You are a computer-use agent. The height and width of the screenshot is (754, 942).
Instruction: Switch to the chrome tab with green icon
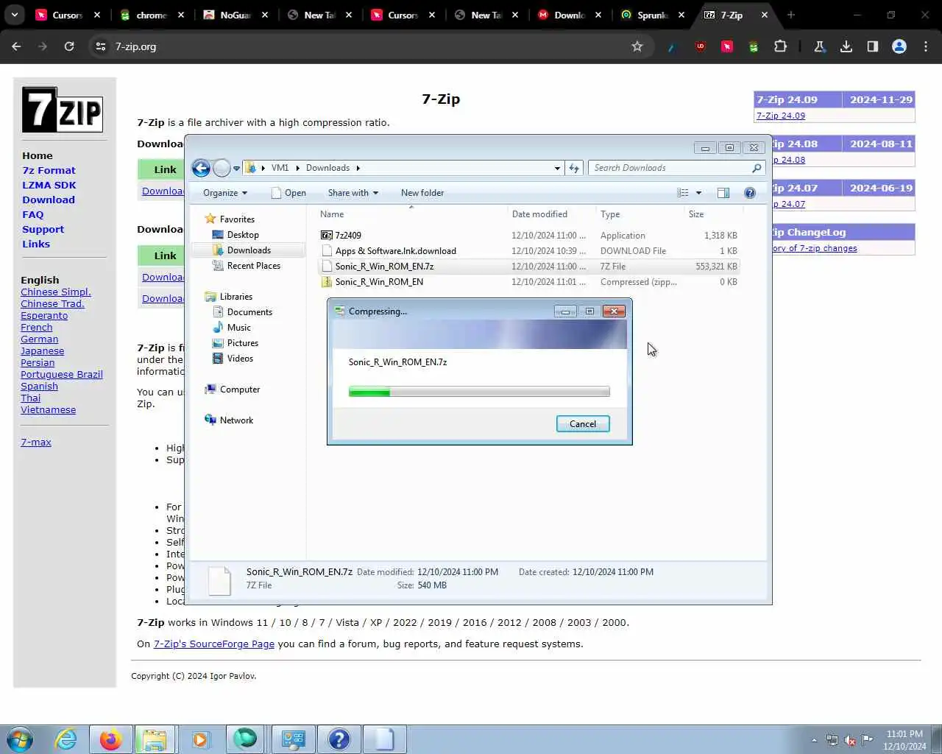[152, 15]
